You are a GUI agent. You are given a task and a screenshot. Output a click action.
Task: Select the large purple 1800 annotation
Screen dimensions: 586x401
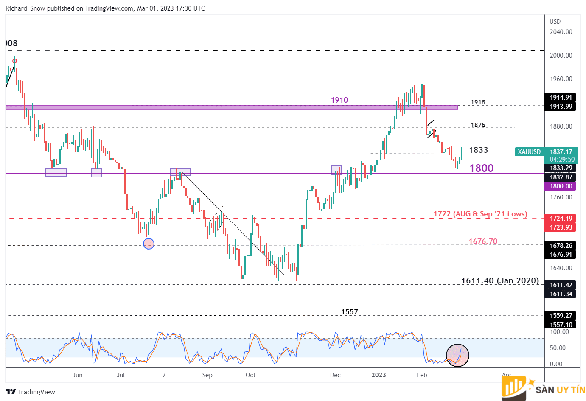[482, 168]
